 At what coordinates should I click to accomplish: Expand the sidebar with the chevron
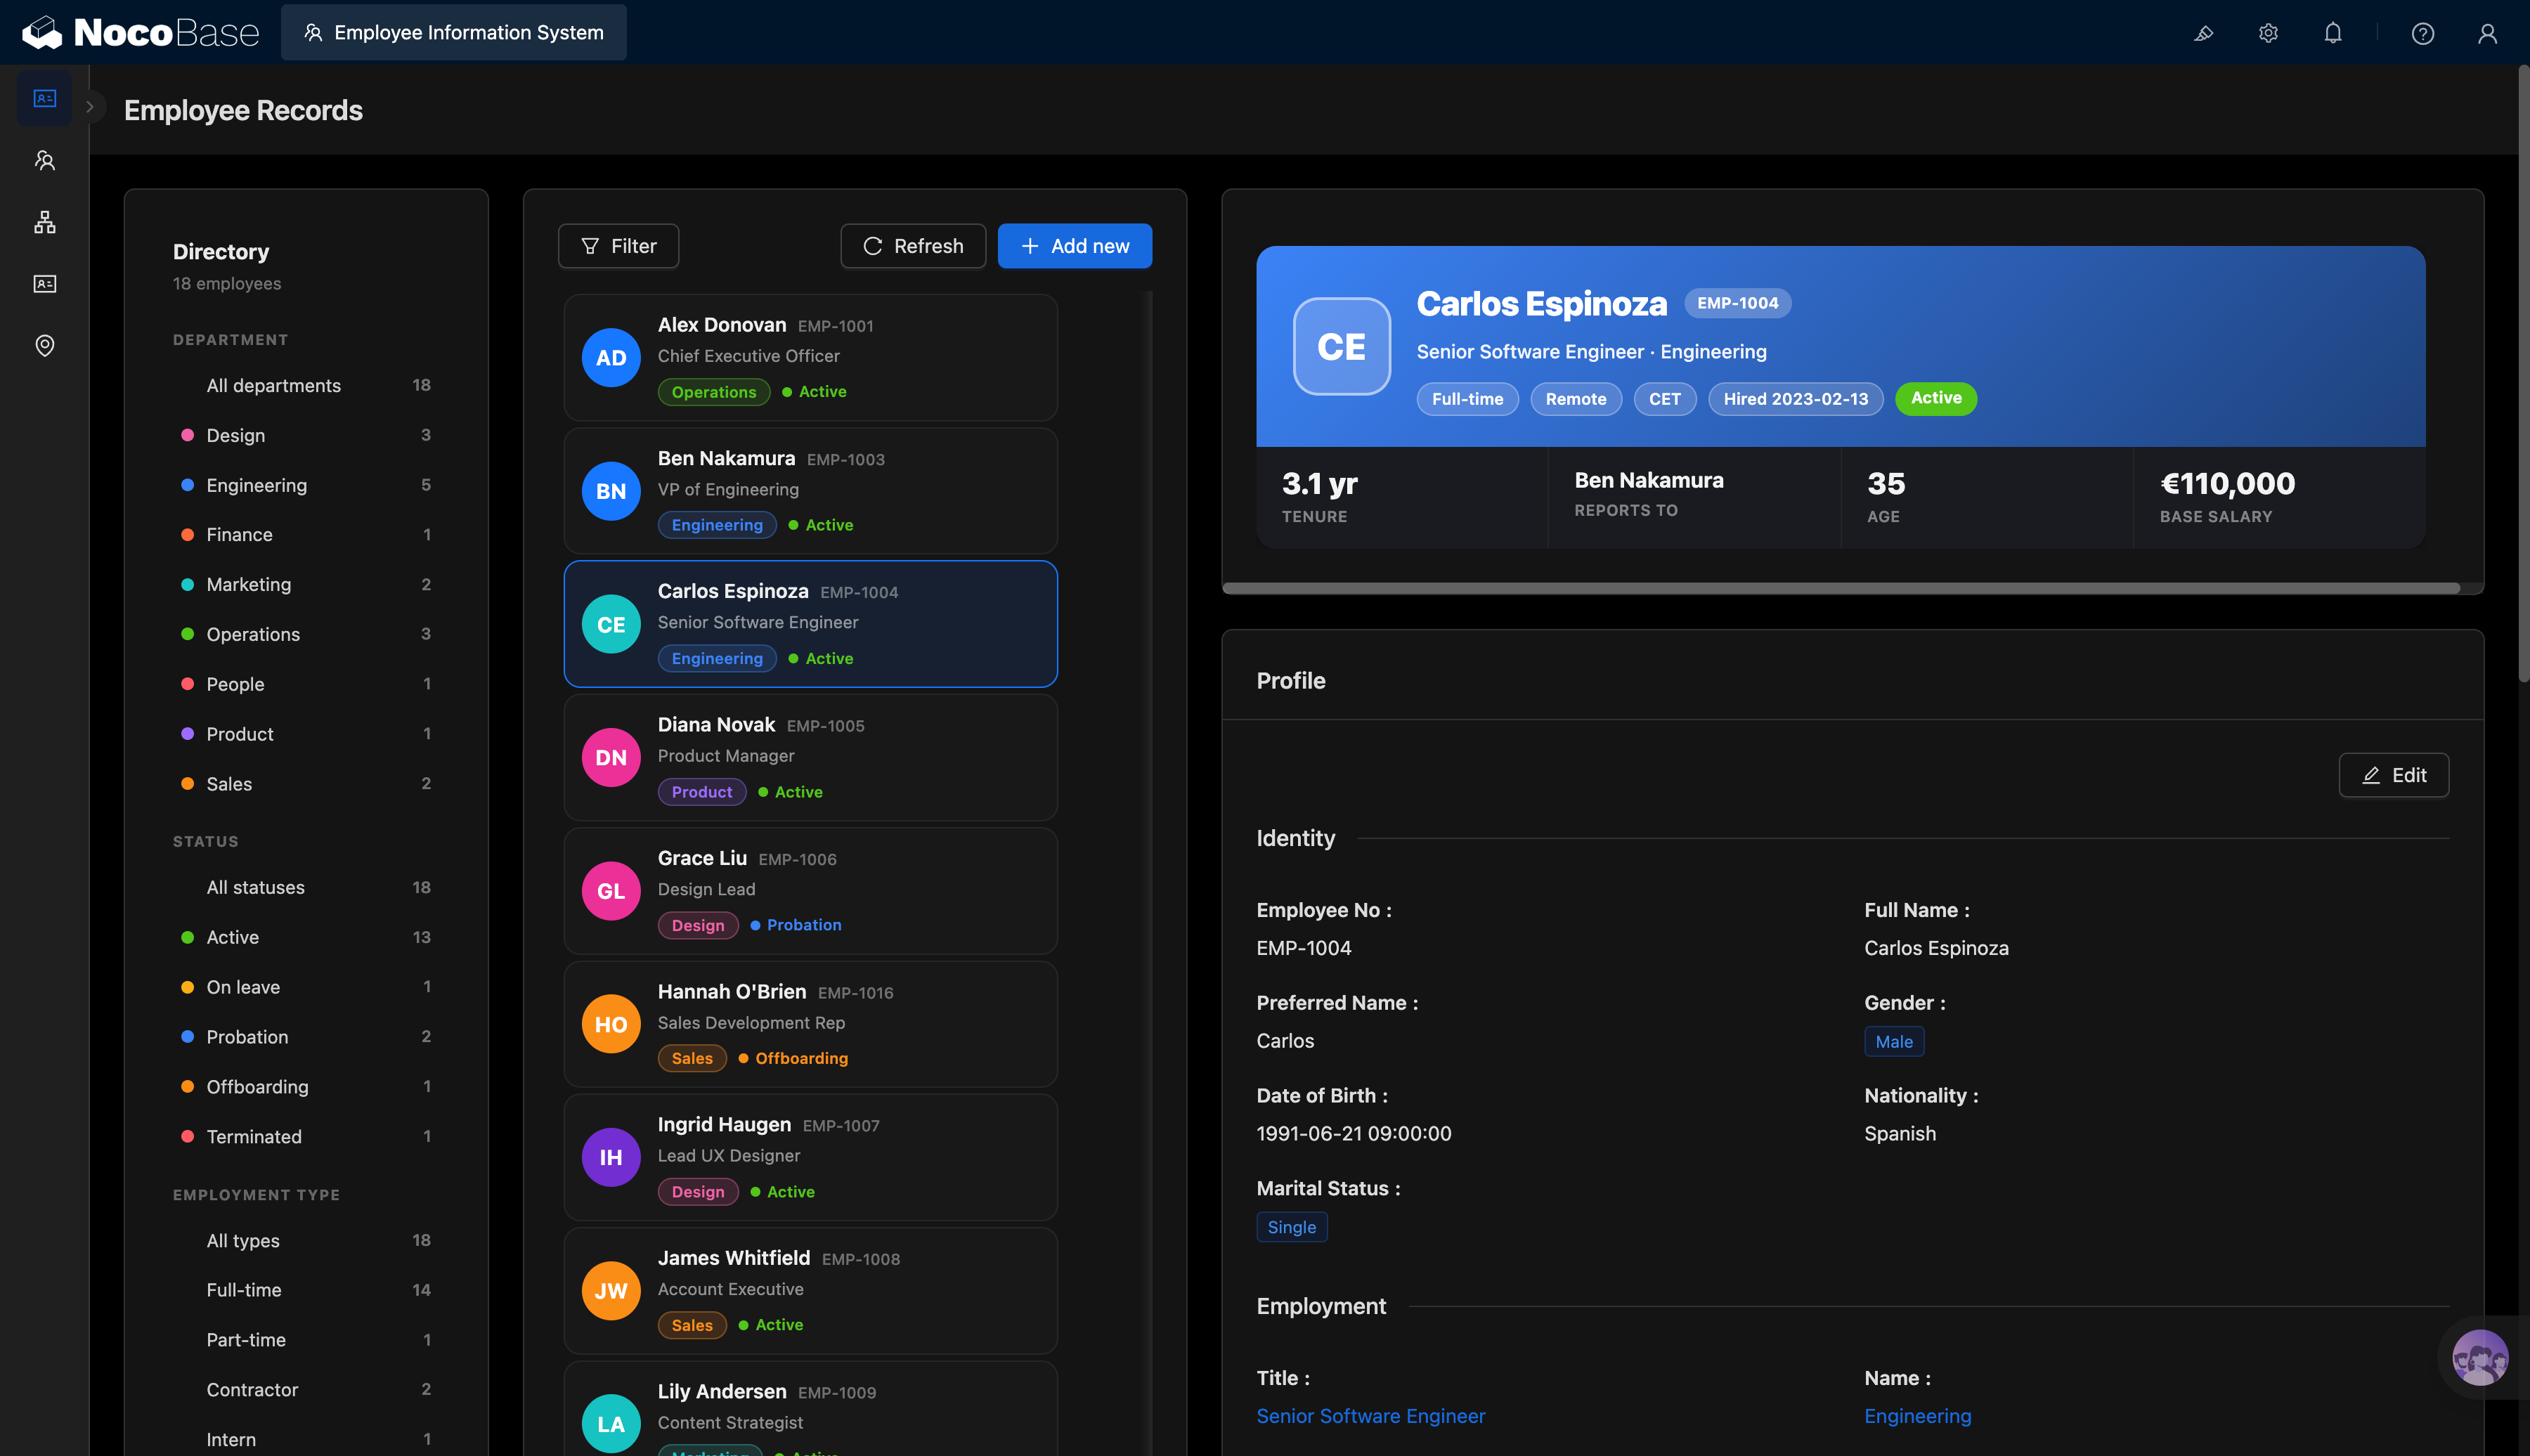click(89, 106)
